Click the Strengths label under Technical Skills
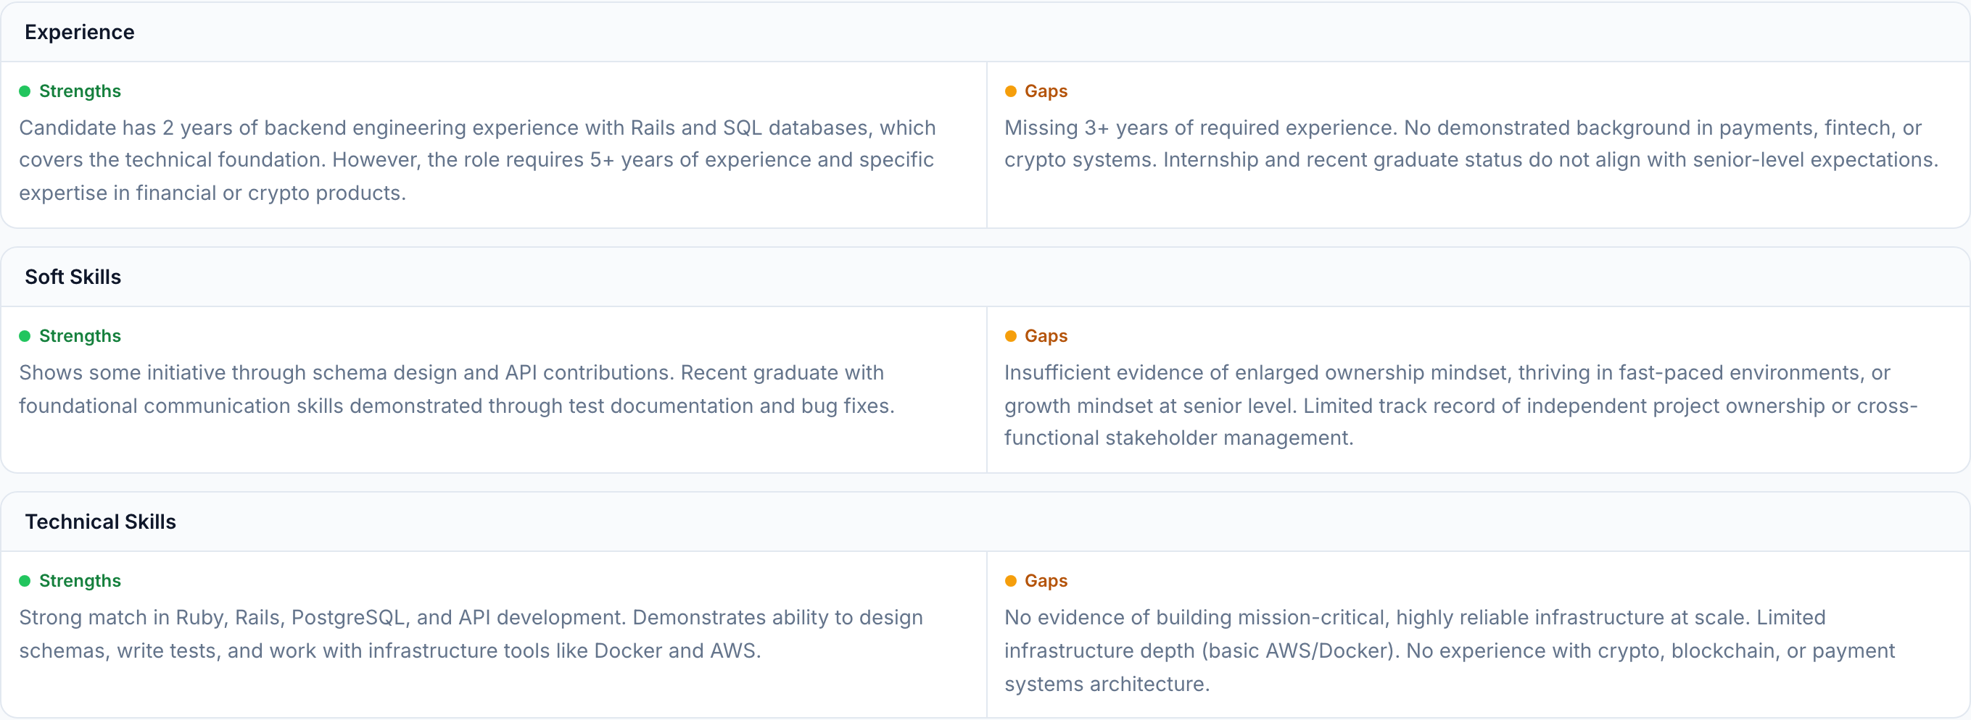Viewport: 1971px width, 720px height. [x=80, y=581]
